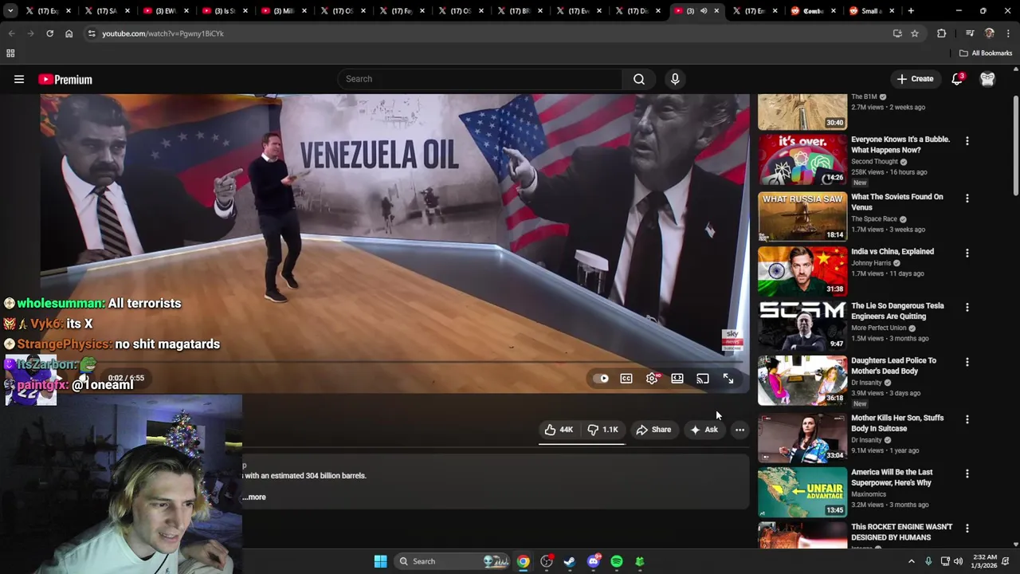Open options for America Will Be the Last Superpower
The width and height of the screenshot is (1020, 574).
967,474
